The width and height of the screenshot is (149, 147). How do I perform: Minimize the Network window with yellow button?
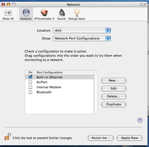[x=8, y=4]
